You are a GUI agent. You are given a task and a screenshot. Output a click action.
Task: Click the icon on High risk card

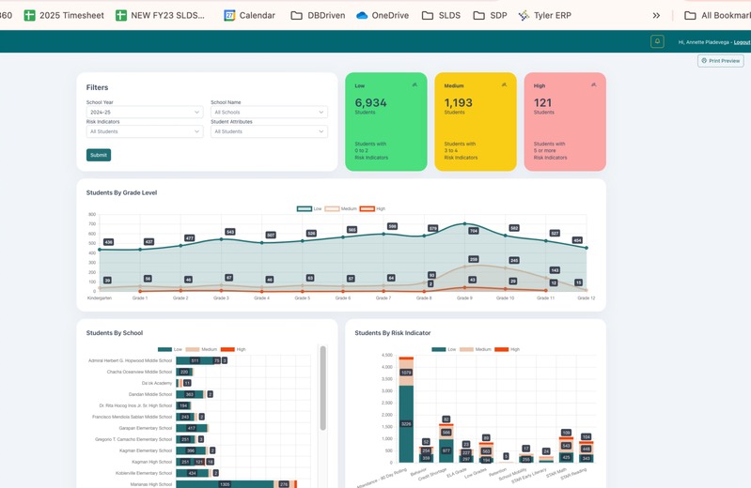coord(593,85)
